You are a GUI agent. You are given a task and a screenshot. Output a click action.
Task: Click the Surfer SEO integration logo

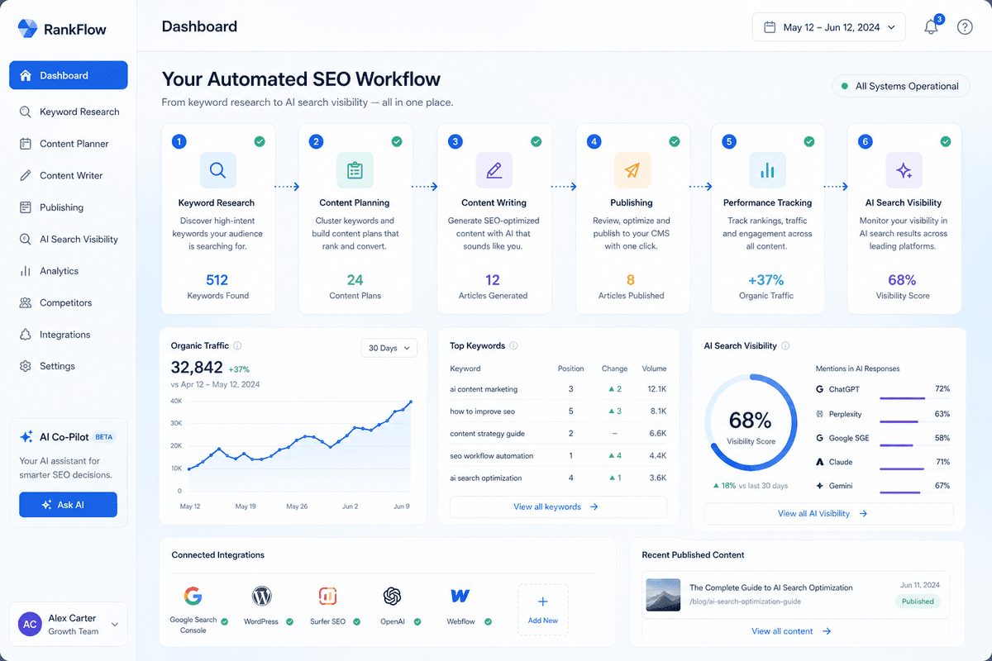pos(327,596)
